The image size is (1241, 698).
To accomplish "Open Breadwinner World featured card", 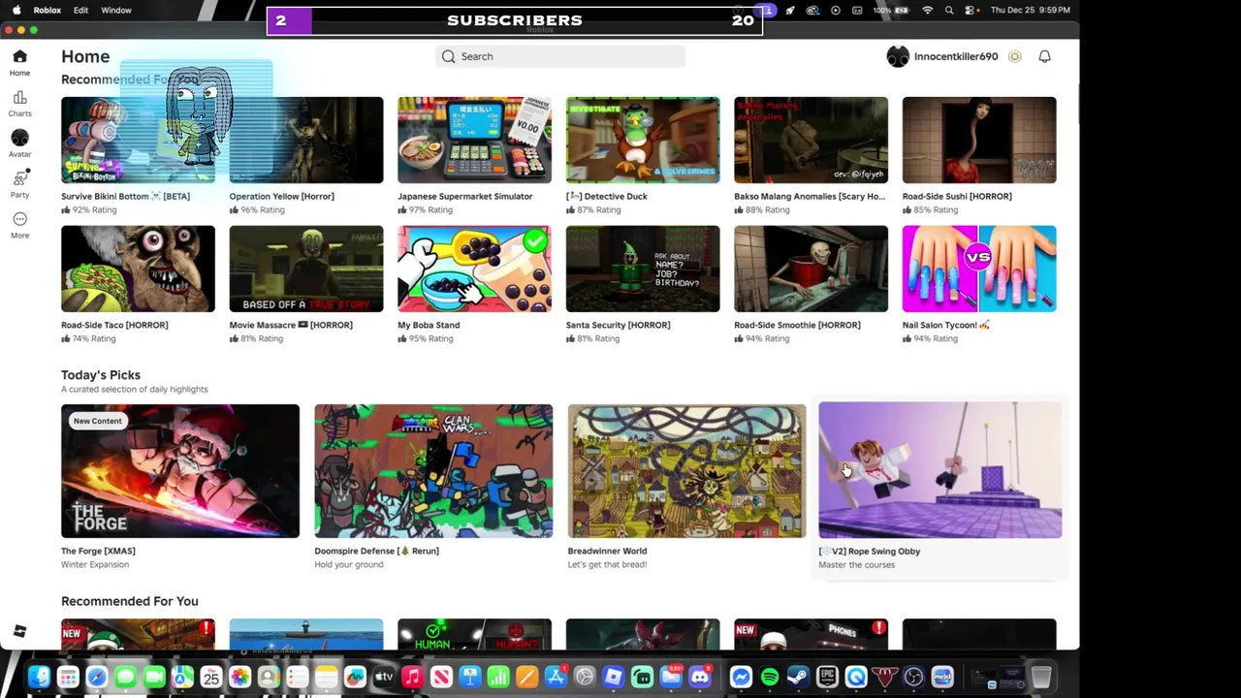I will click(x=686, y=471).
